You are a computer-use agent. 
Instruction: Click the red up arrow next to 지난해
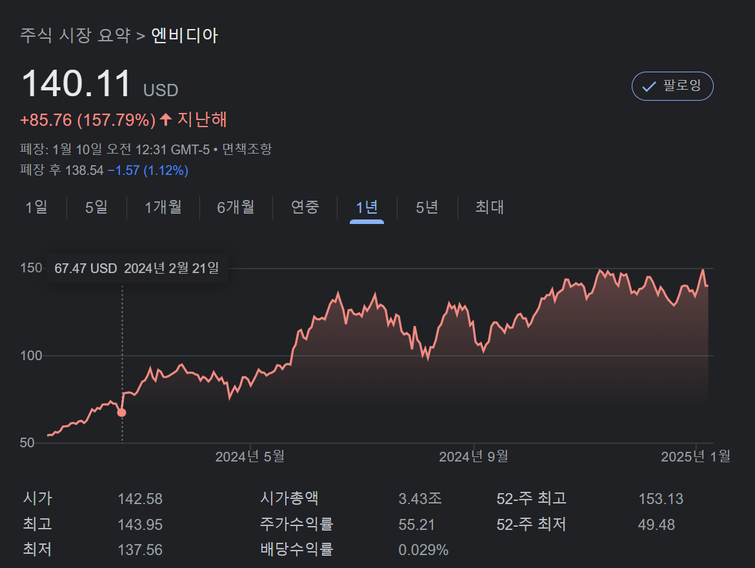click(x=166, y=119)
